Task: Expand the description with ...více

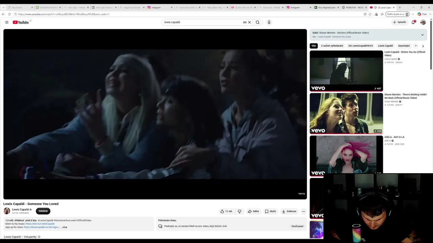Action: (64, 227)
